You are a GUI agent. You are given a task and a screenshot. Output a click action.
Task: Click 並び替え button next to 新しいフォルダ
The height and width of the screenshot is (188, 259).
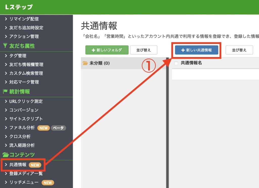(143, 50)
